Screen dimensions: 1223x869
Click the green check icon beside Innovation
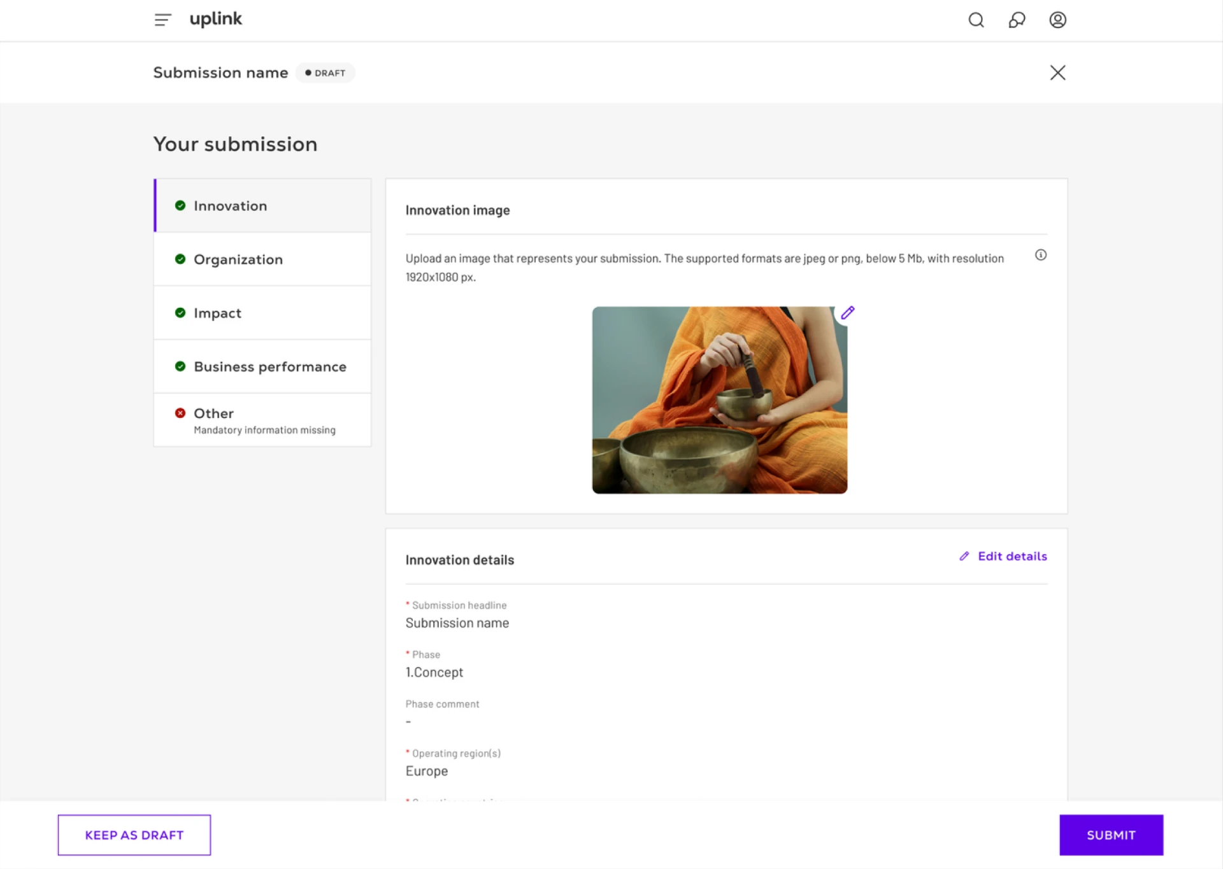[180, 205]
